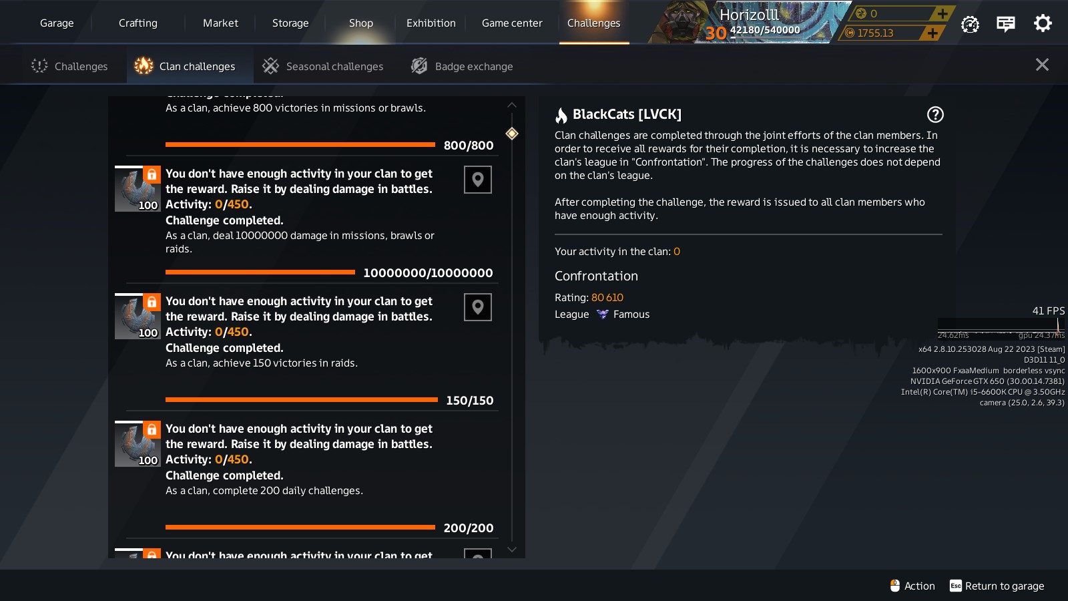This screenshot has height=601, width=1068.
Task: Open the speedometer performance icon
Action: tap(970, 24)
